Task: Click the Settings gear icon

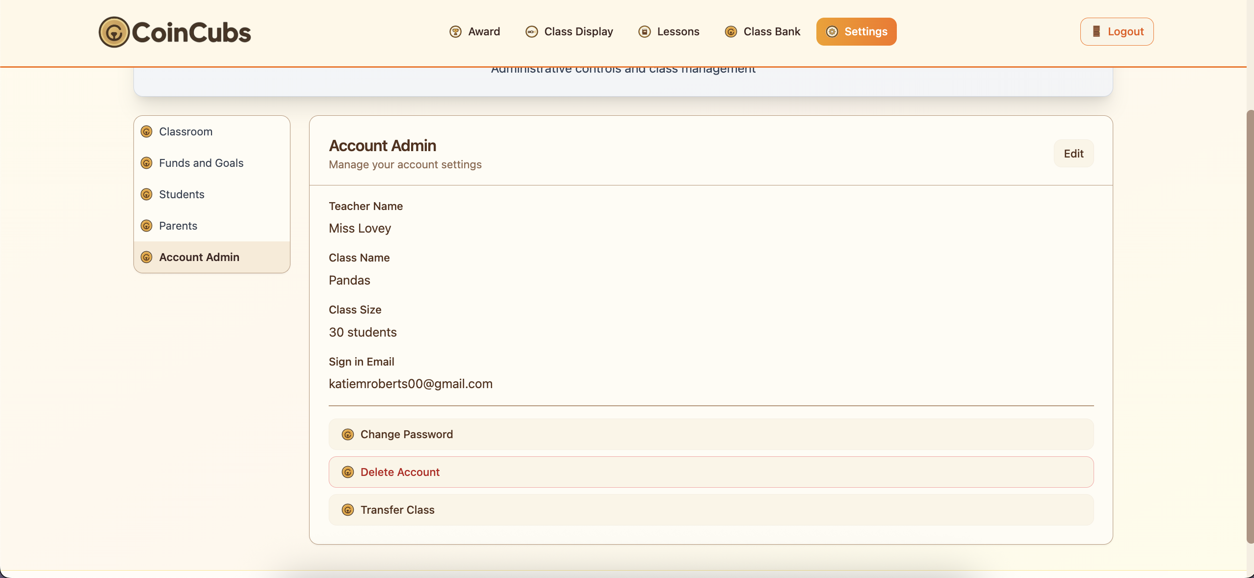Action: click(832, 32)
